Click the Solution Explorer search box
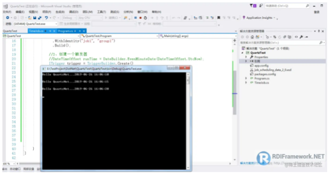 [282, 43]
